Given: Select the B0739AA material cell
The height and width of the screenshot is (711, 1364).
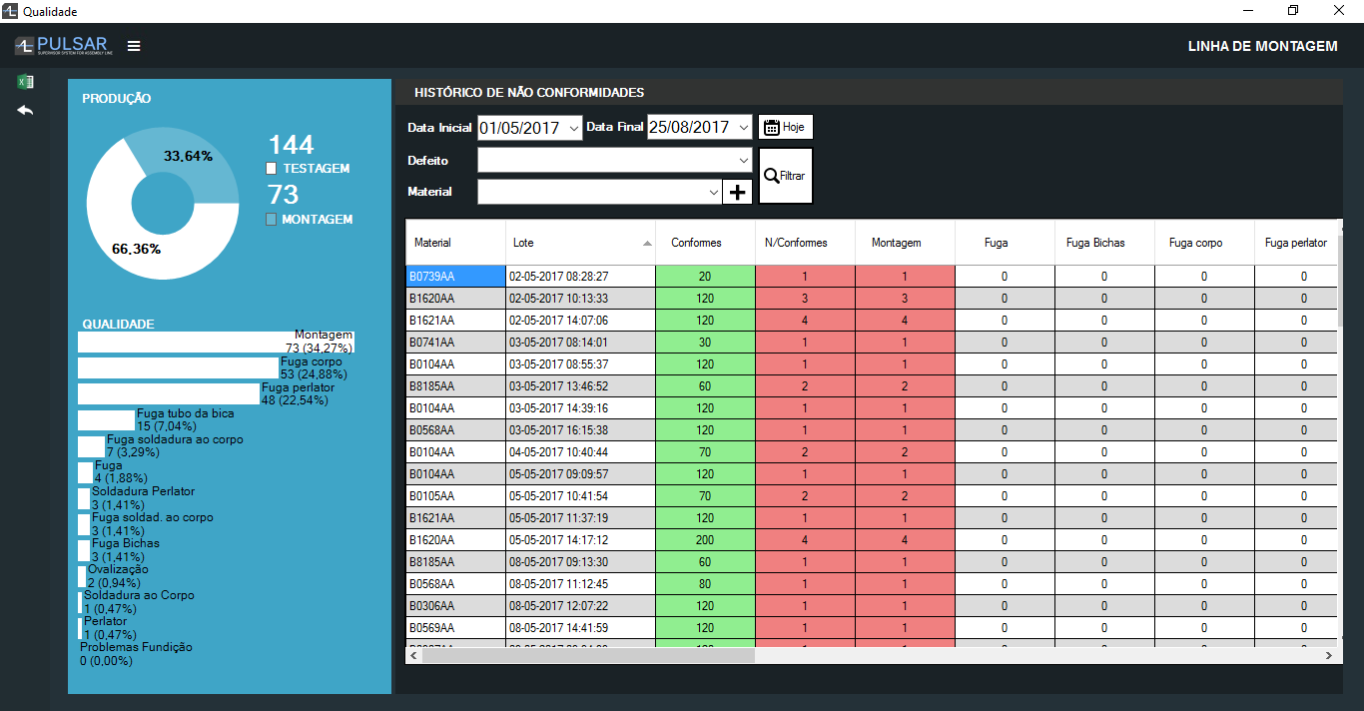Looking at the screenshot, I should pyautogui.click(x=456, y=277).
